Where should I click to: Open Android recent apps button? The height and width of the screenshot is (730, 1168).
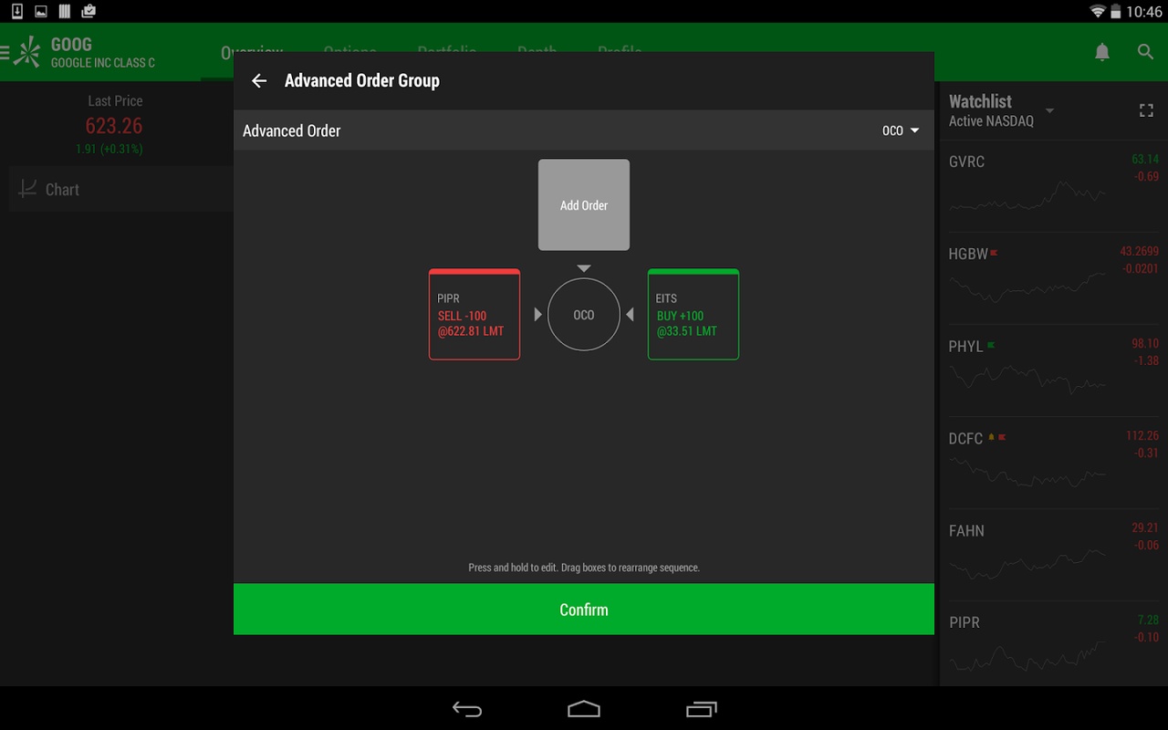pyautogui.click(x=702, y=709)
